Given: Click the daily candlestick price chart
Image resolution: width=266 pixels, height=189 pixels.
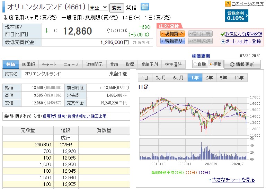Looking at the screenshot, I should [193, 116].
